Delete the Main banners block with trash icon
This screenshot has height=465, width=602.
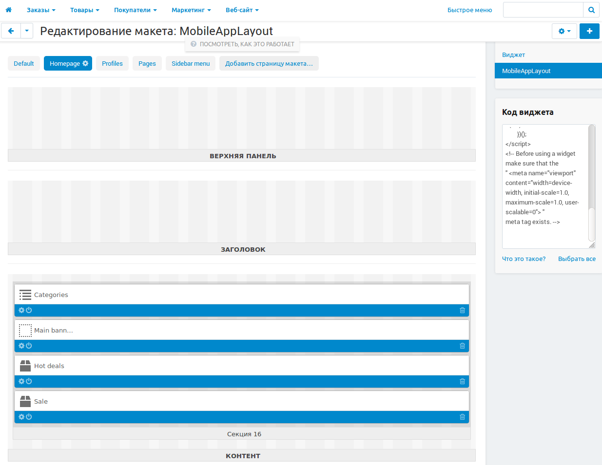coord(462,346)
